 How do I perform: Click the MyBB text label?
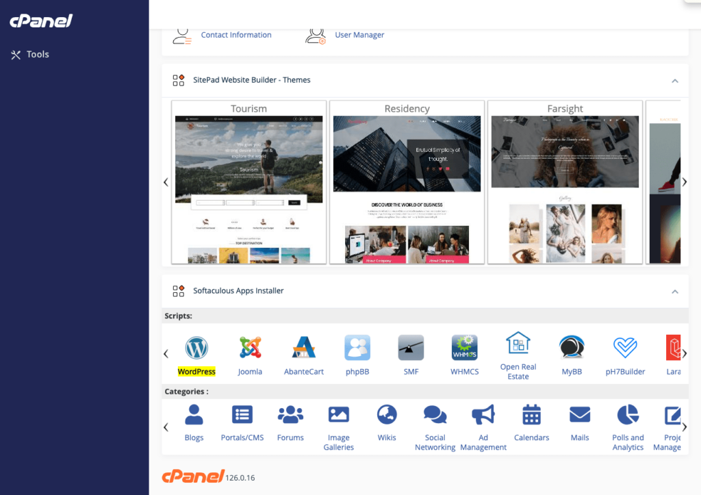click(x=572, y=372)
